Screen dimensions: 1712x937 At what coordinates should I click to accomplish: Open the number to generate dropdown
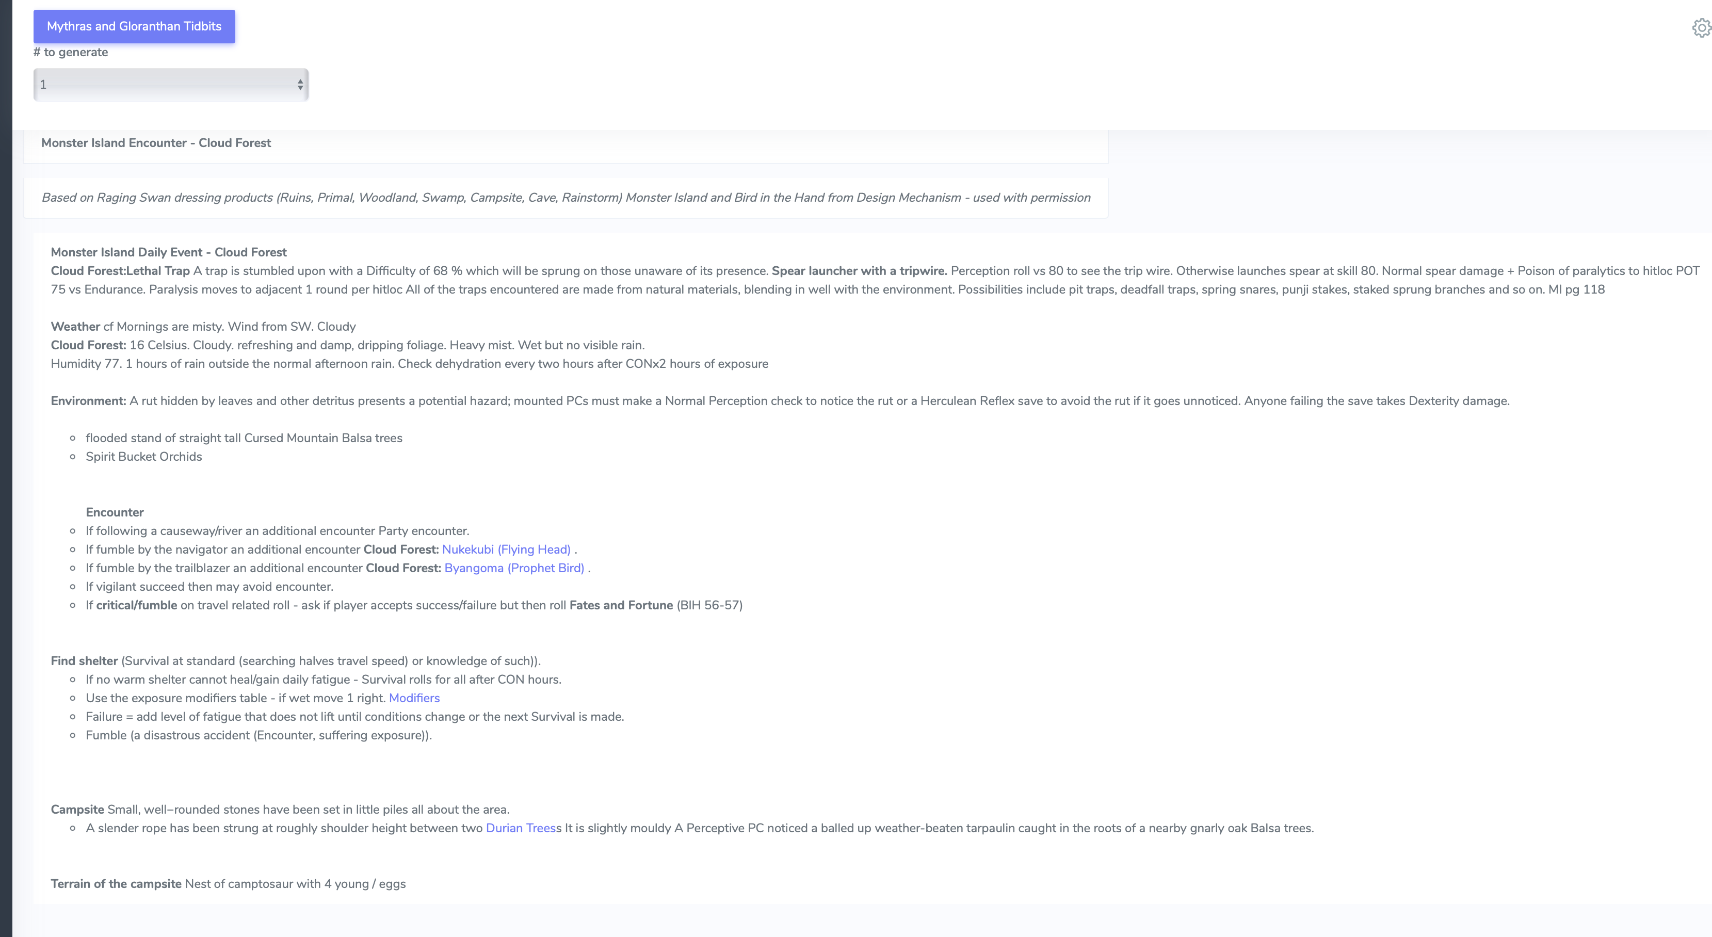(x=170, y=85)
